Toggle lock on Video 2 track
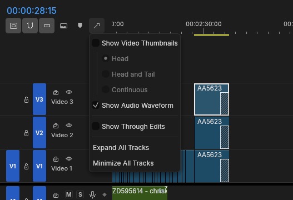The image size is (293, 200). coord(26,133)
